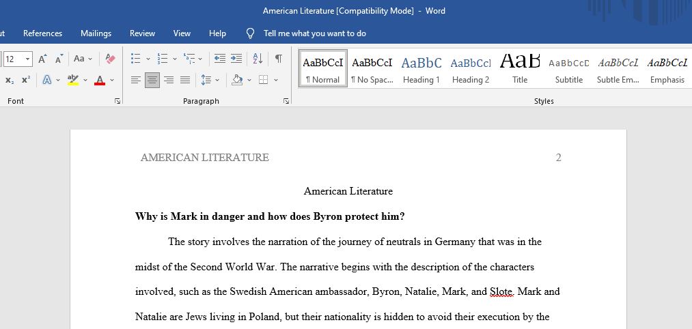
Task: Click the Increase Font Size icon
Action: [x=42, y=59]
